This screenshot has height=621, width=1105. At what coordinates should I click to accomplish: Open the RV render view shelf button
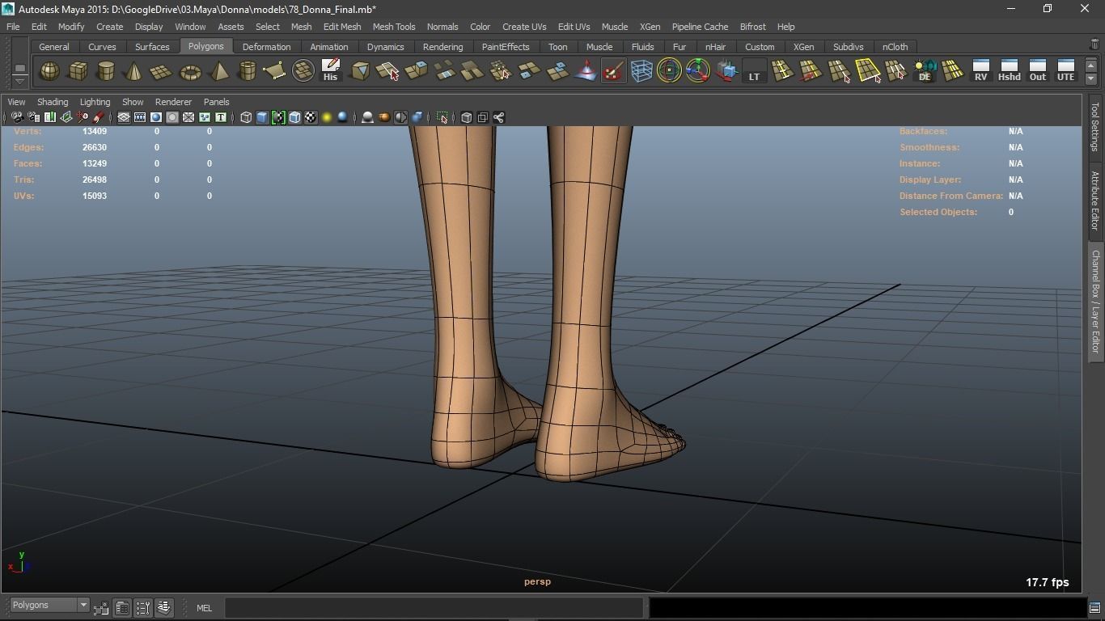click(x=980, y=71)
